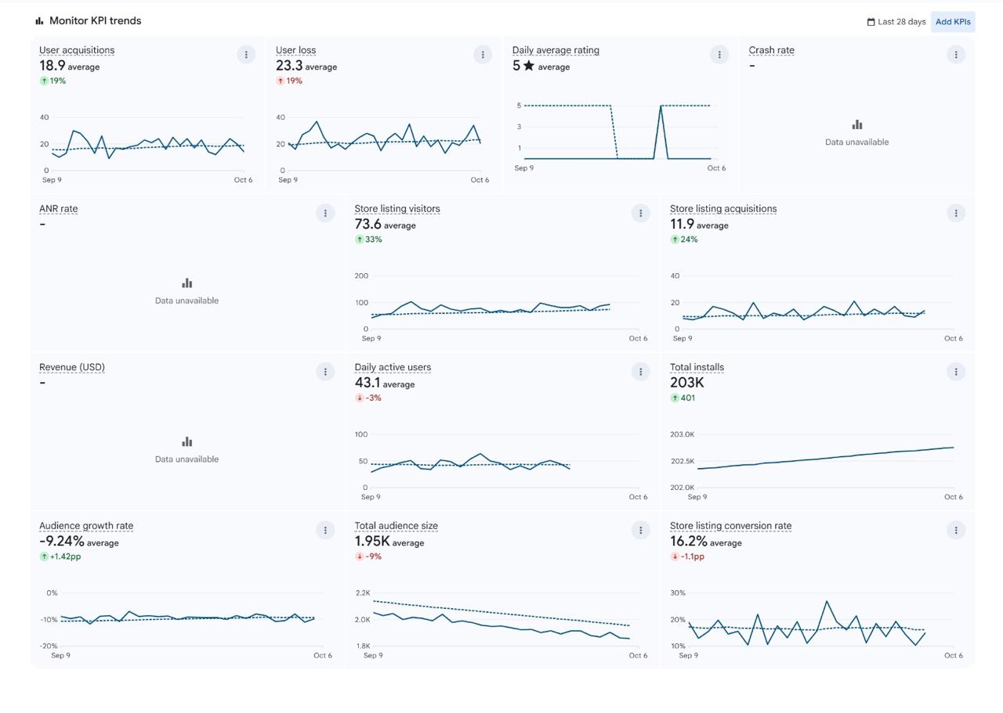Open the Last 28 days date selector

(896, 22)
